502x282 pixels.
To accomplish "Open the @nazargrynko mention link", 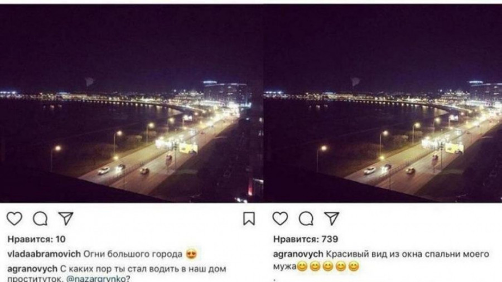I will coord(96,279).
